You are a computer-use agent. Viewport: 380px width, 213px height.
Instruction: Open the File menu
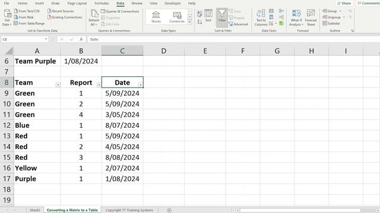pyautogui.click(x=7, y=4)
